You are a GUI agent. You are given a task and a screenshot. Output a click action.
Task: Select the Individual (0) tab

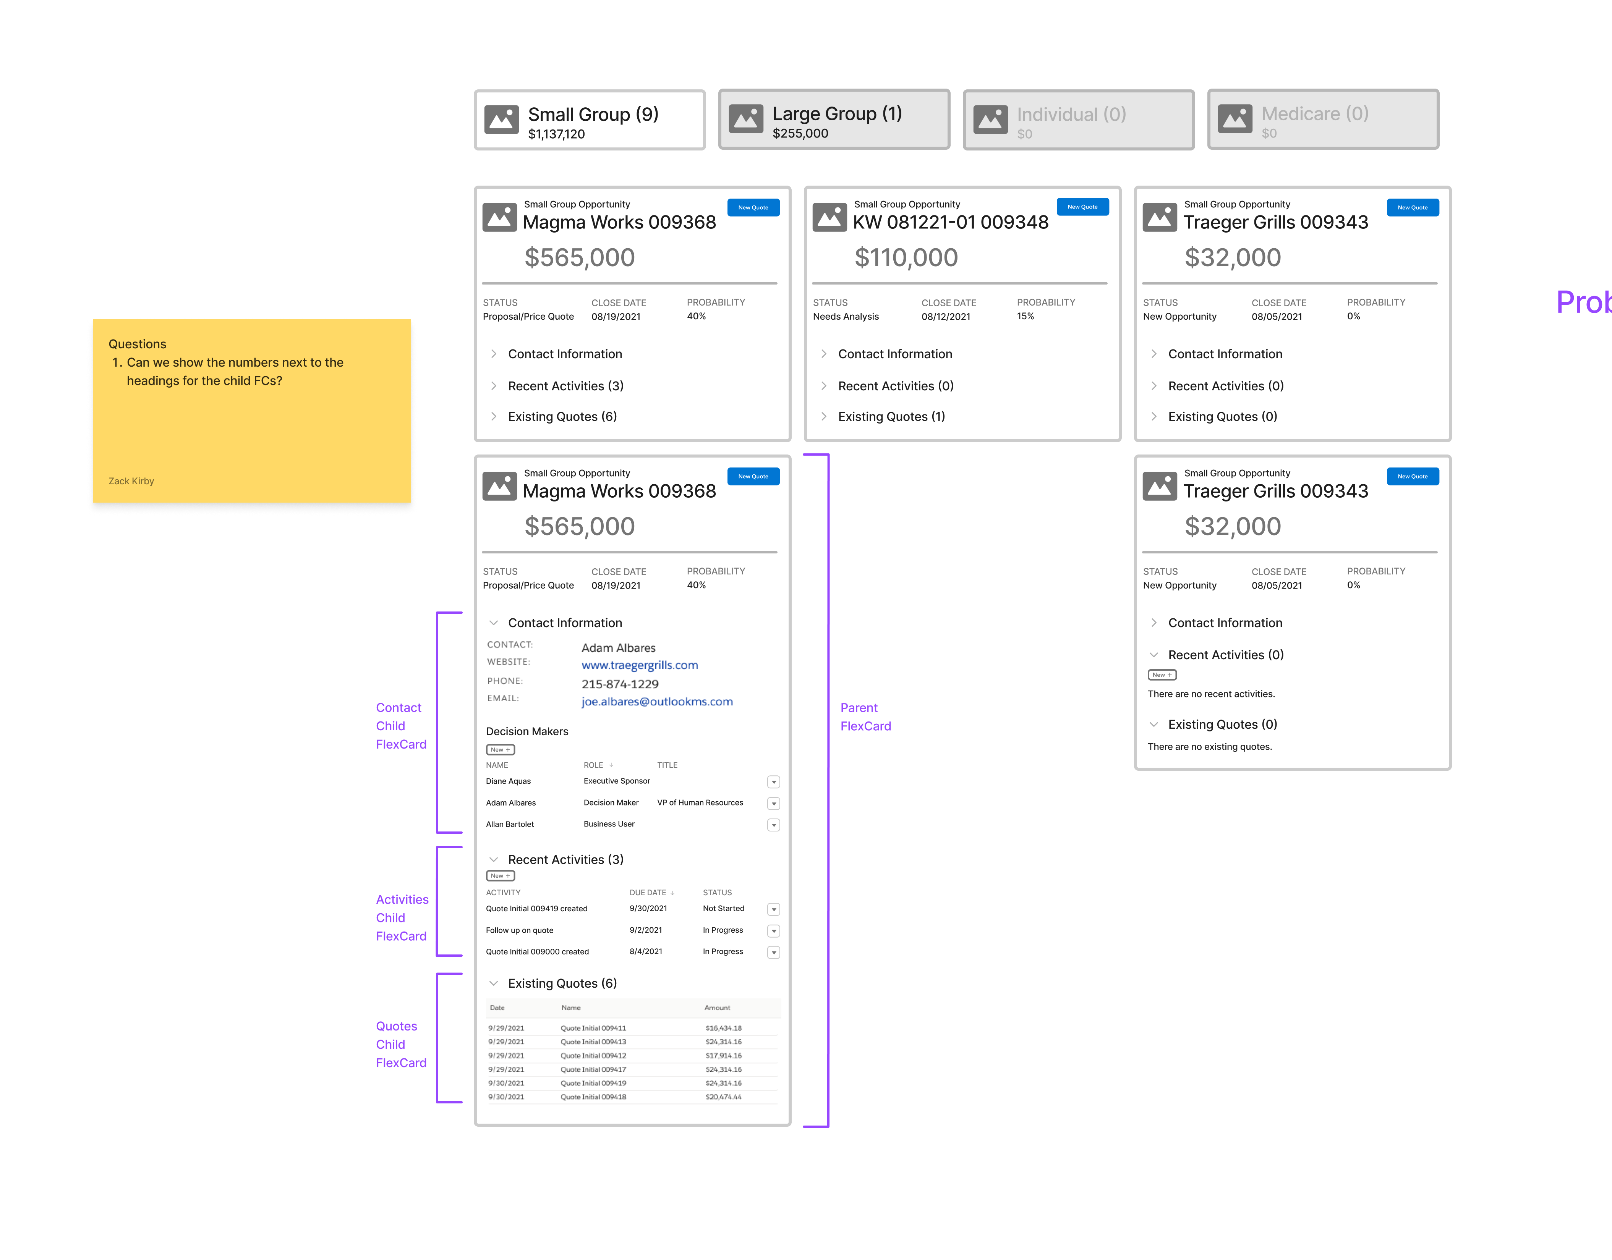click(x=1078, y=120)
